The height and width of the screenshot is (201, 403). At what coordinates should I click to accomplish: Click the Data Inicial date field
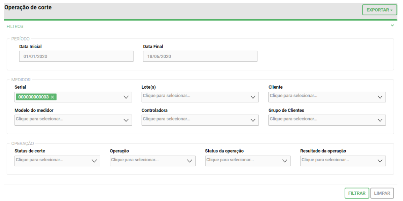[x=76, y=57]
